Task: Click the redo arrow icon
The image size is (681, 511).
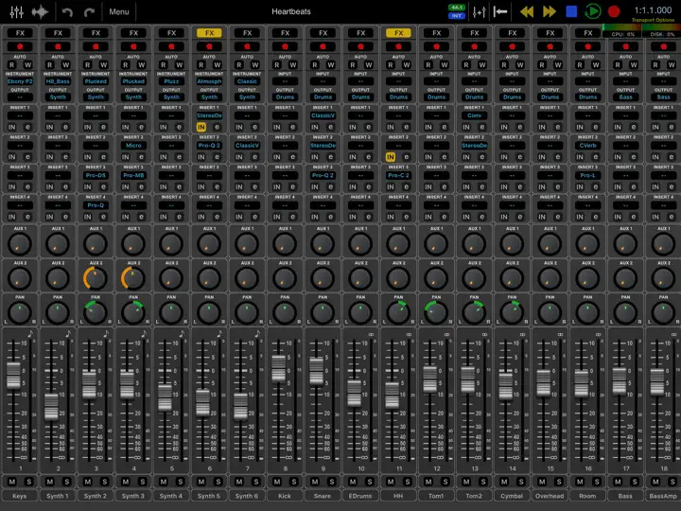Action: point(90,11)
